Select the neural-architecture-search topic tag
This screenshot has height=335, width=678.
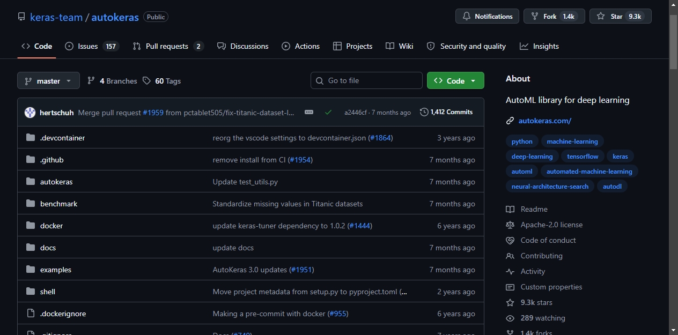(550, 187)
